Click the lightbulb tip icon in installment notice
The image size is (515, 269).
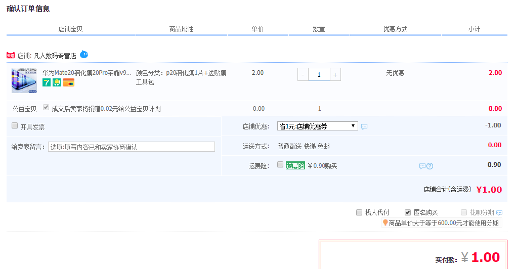385,222
